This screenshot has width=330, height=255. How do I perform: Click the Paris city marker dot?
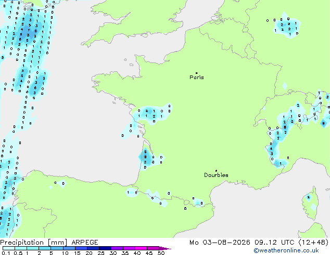(x=197, y=73)
